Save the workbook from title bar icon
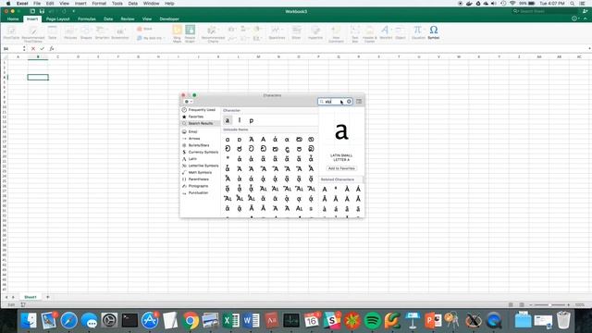 coord(42,11)
